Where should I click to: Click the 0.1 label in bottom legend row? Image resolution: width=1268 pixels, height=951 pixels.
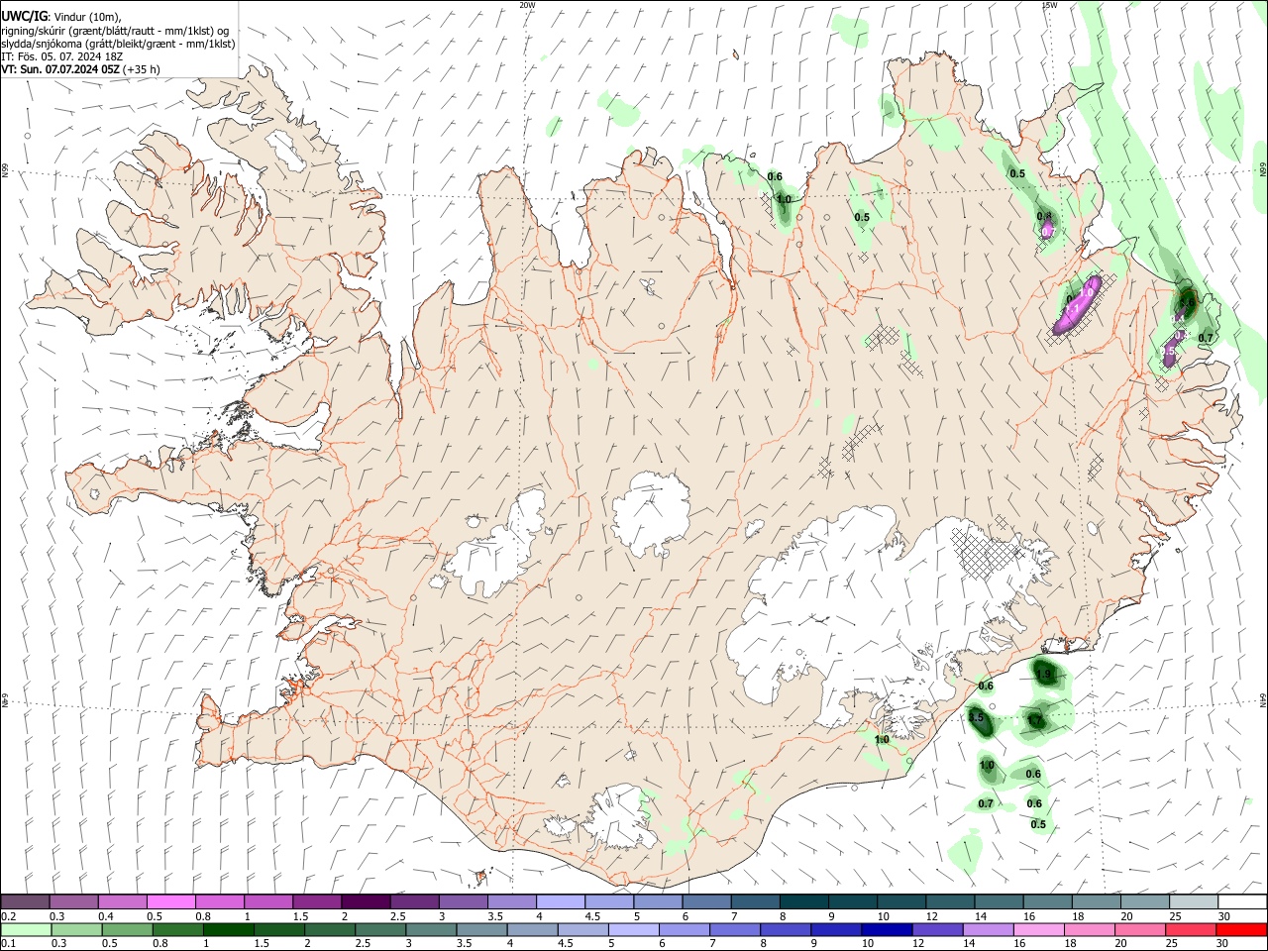pyautogui.click(x=9, y=943)
